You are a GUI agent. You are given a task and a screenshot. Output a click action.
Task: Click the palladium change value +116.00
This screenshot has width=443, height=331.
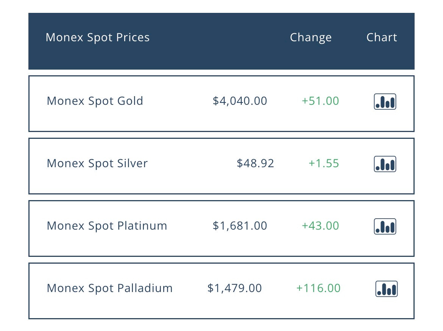click(x=318, y=288)
